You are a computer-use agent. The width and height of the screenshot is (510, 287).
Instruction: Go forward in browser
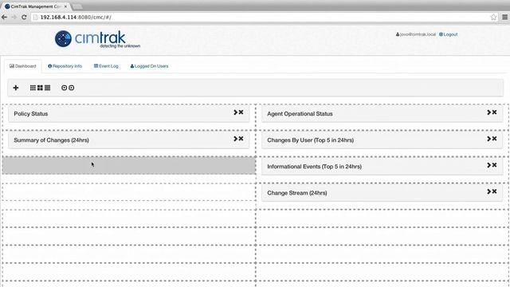click(14, 18)
